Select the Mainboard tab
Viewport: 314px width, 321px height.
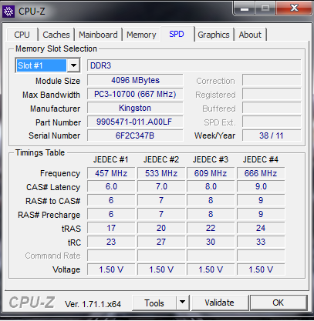[98, 35]
